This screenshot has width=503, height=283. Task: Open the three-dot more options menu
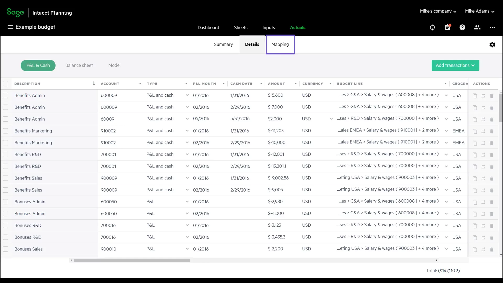tap(492, 27)
